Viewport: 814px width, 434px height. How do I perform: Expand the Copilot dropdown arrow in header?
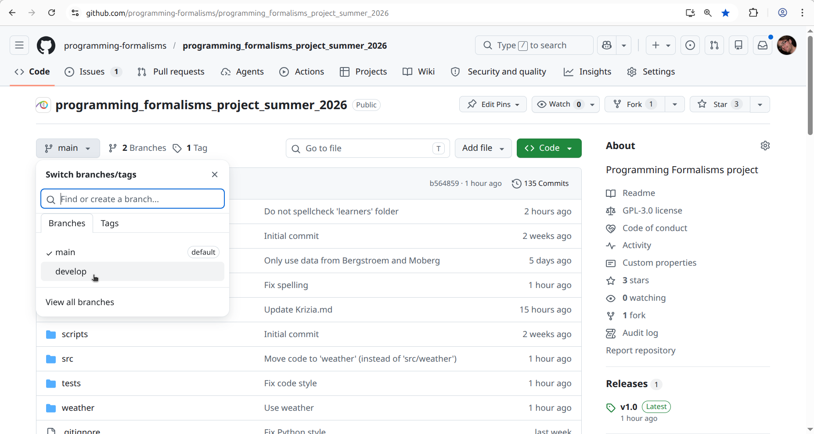click(623, 45)
